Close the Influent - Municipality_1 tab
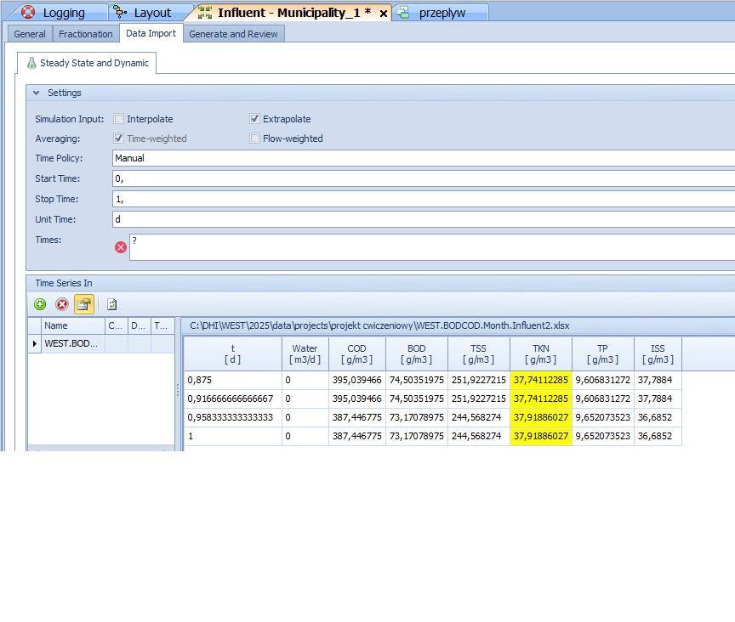Image resolution: width=735 pixels, height=622 pixels. click(x=383, y=14)
